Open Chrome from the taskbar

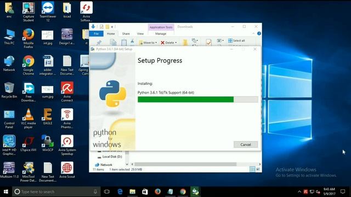point(183,192)
